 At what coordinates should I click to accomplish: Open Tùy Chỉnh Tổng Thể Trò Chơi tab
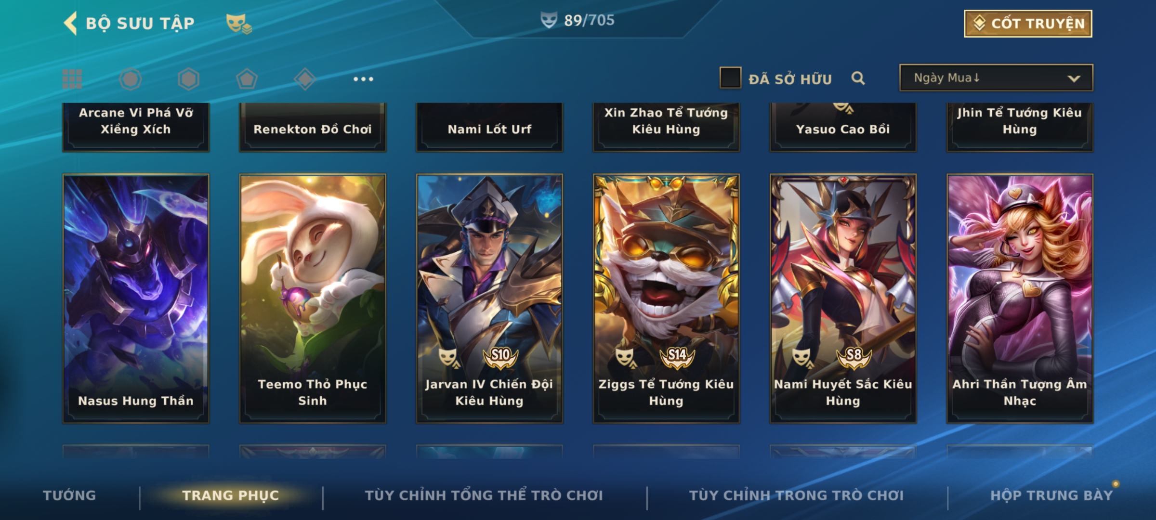[x=484, y=495]
